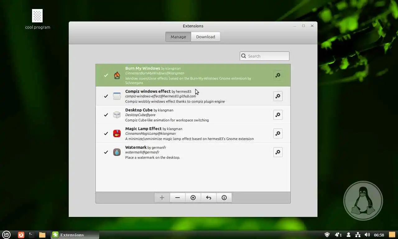Open the Linux Mint start menu
Image resolution: width=398 pixels, height=239 pixels.
[7, 235]
